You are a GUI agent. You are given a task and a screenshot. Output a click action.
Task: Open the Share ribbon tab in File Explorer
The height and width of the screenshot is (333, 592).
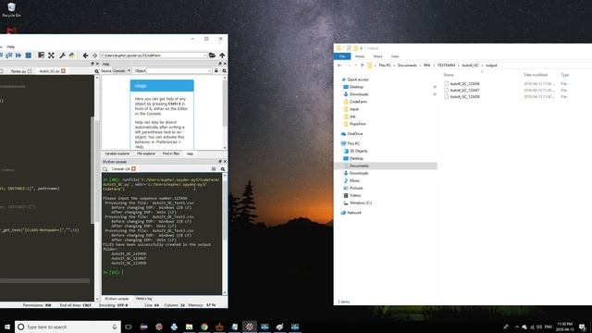click(x=377, y=56)
